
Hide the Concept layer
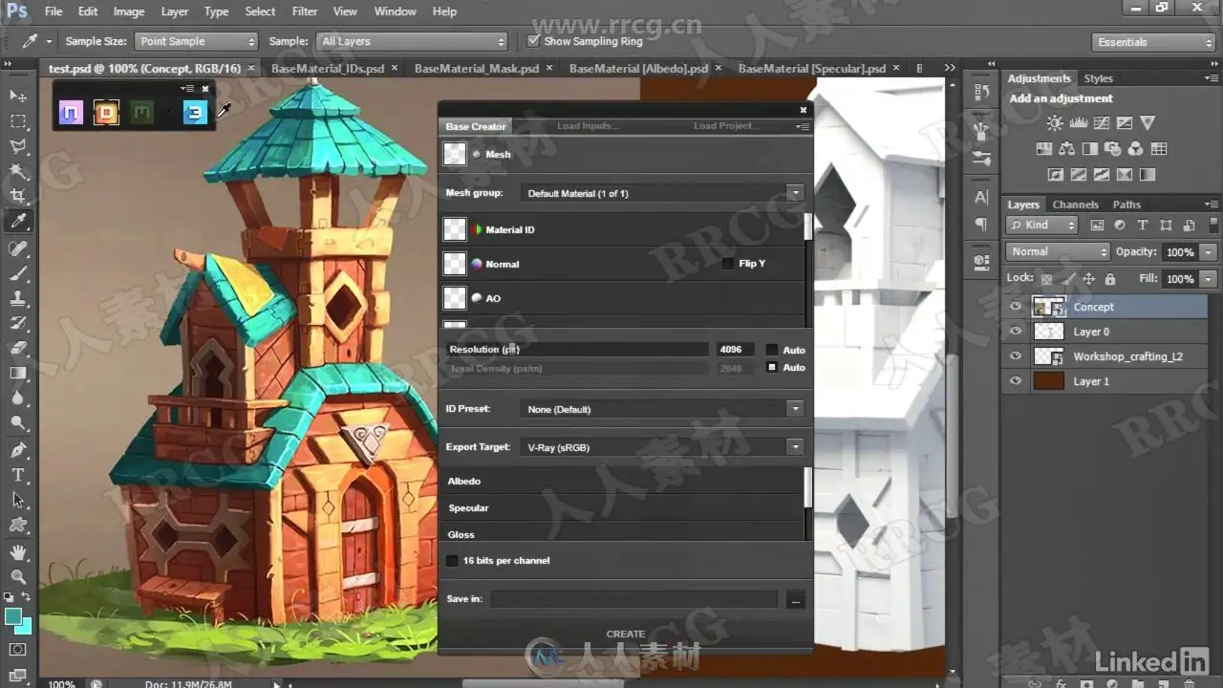tap(1016, 307)
